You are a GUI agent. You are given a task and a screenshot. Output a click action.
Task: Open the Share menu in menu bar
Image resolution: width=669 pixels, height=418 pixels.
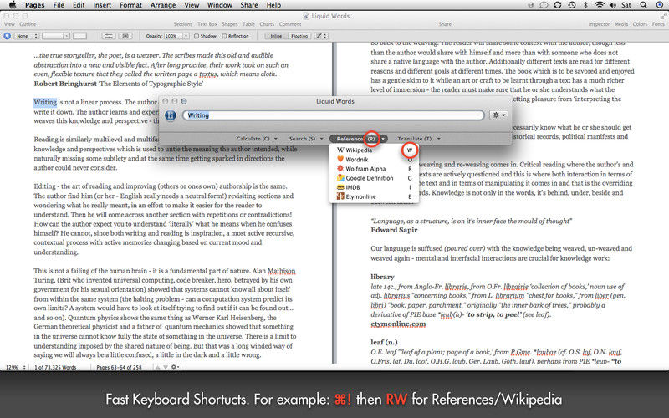(248, 5)
